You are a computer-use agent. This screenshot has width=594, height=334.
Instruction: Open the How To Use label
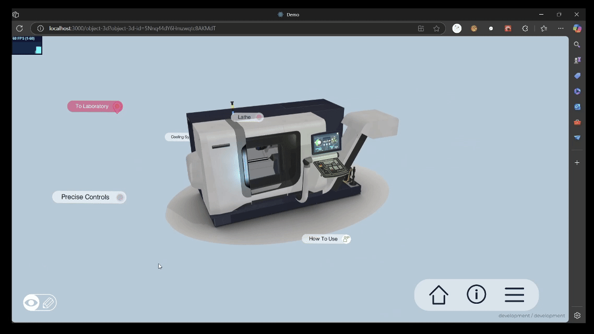326,239
